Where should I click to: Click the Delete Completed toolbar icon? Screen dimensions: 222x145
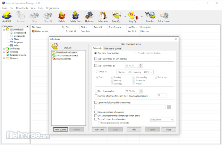click(76, 17)
